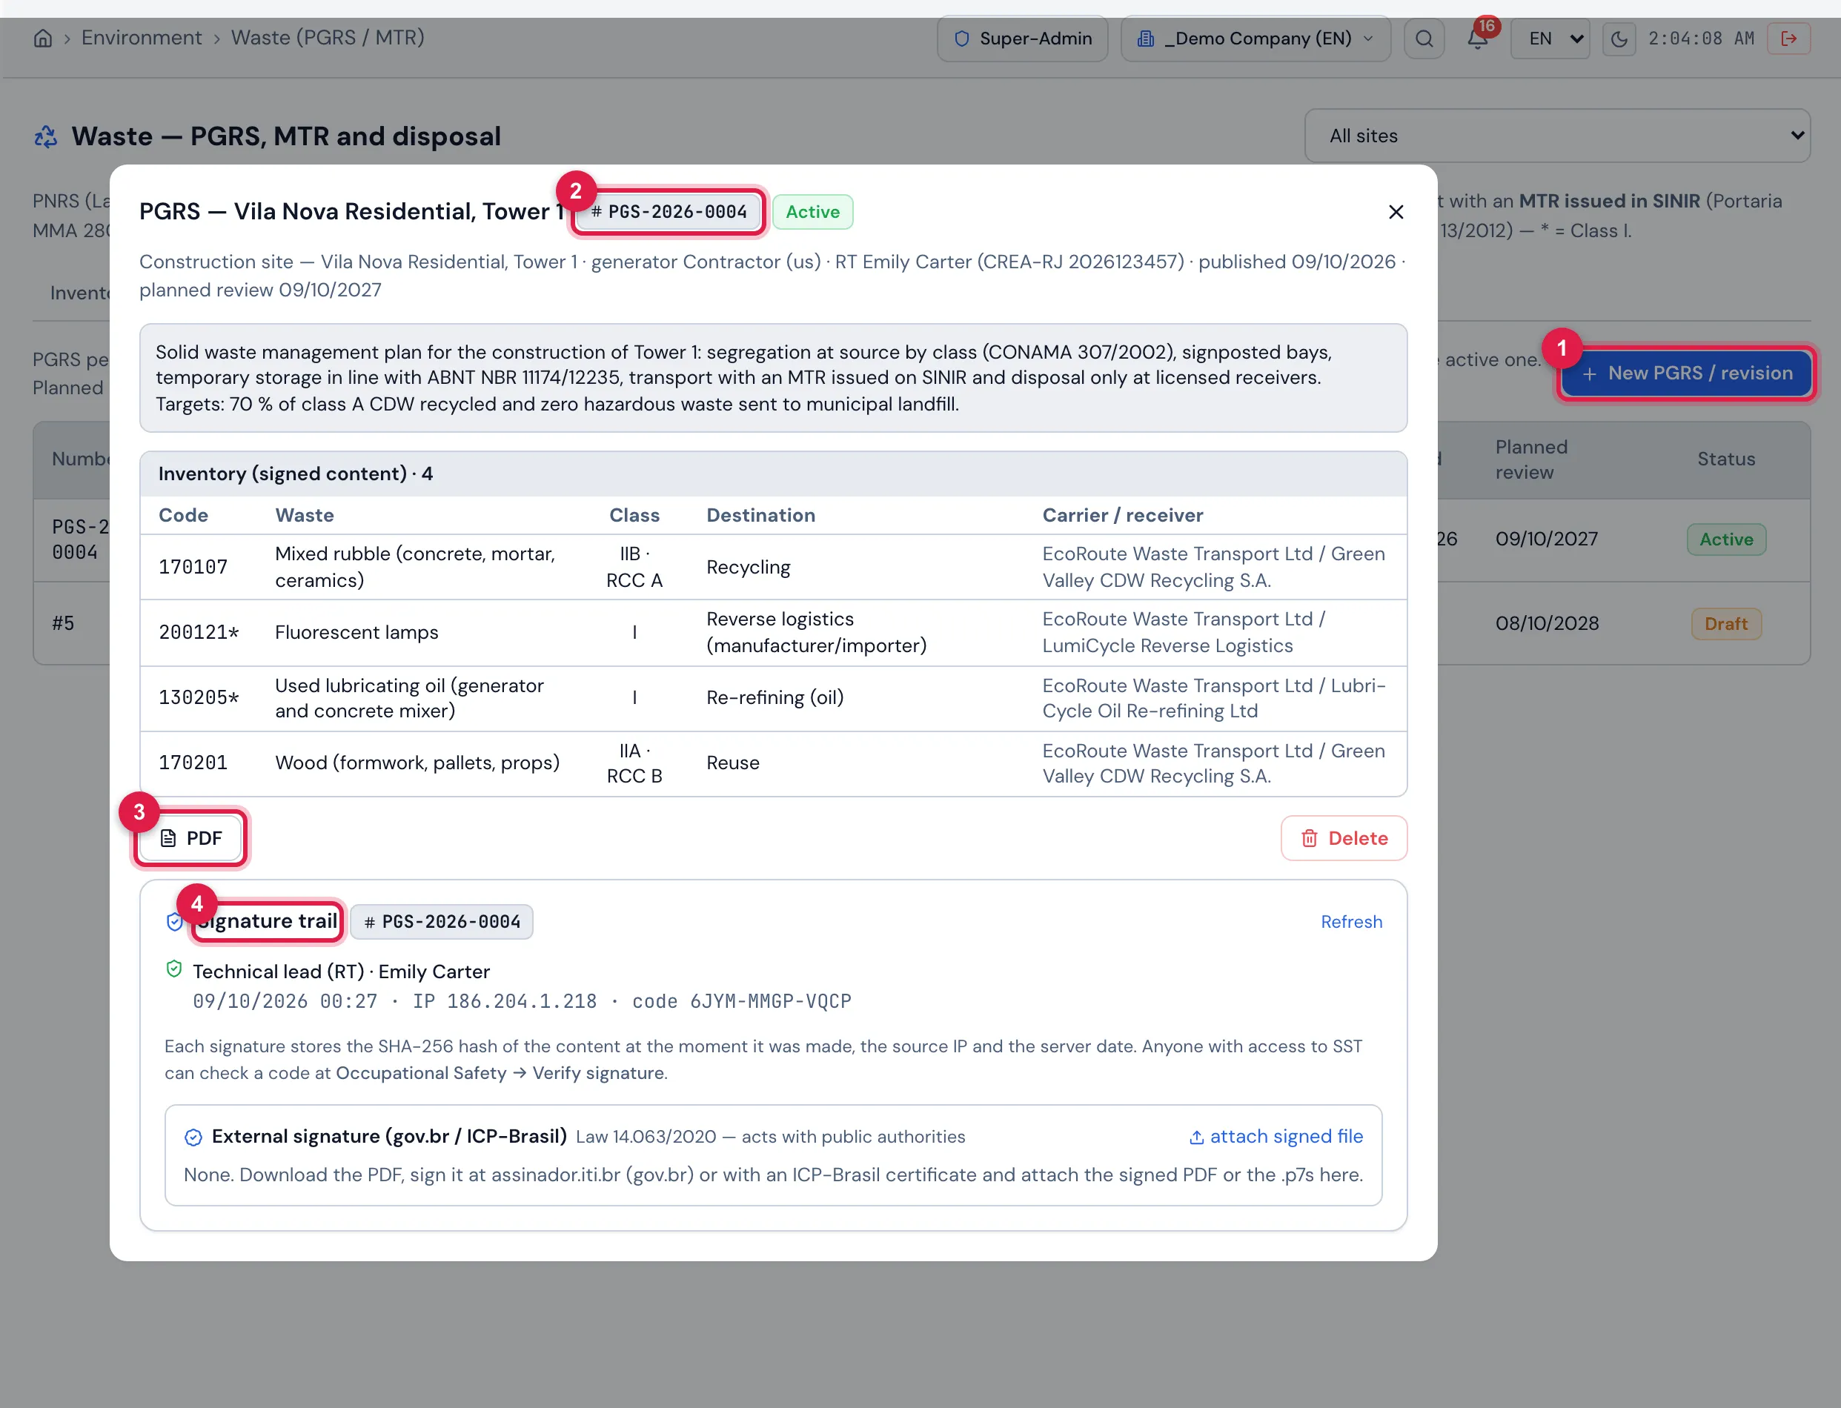Viewport: 1841px width, 1408px height.
Task: Click the Wood (formwork, pallets, props) cell
Action: (417, 763)
